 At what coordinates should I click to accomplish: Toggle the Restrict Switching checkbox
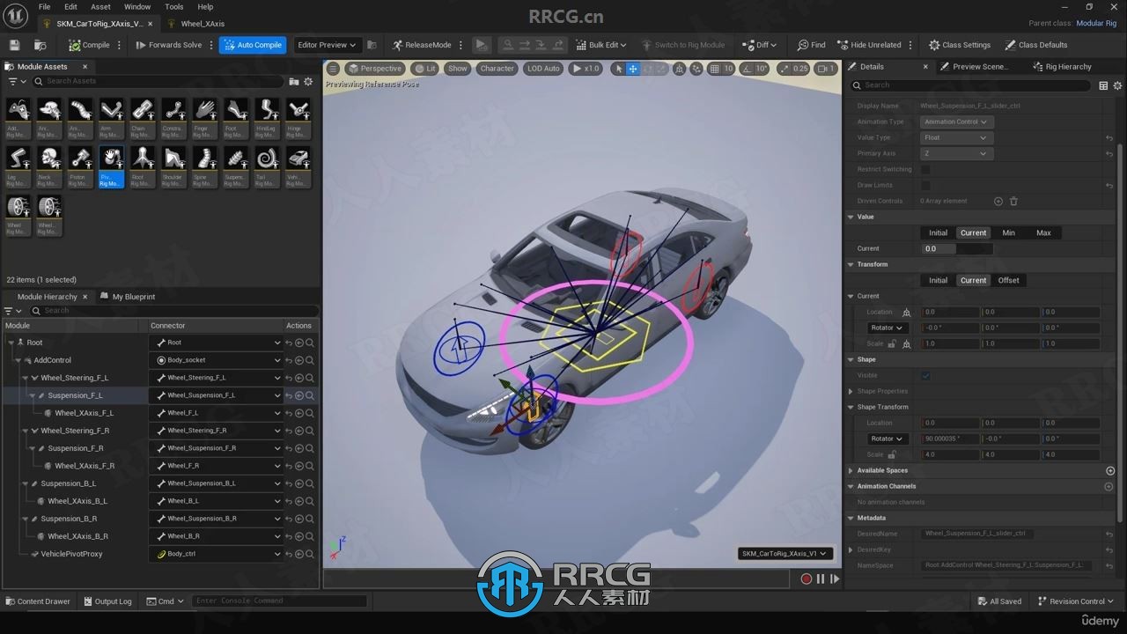click(x=925, y=169)
